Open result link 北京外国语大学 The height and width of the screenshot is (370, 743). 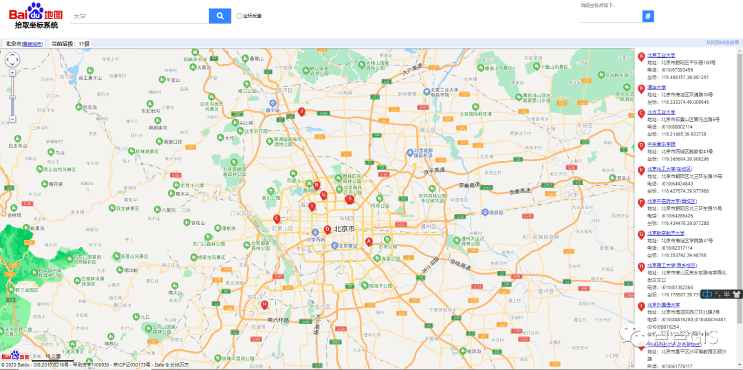point(663,305)
